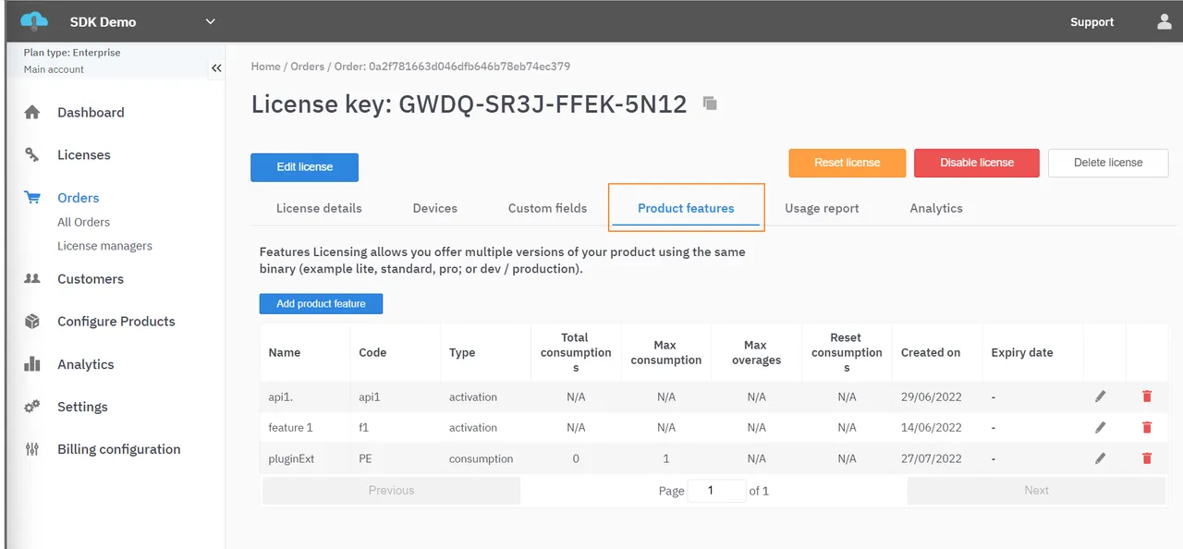Expand the SDK Demo account dropdown

pyautogui.click(x=210, y=20)
